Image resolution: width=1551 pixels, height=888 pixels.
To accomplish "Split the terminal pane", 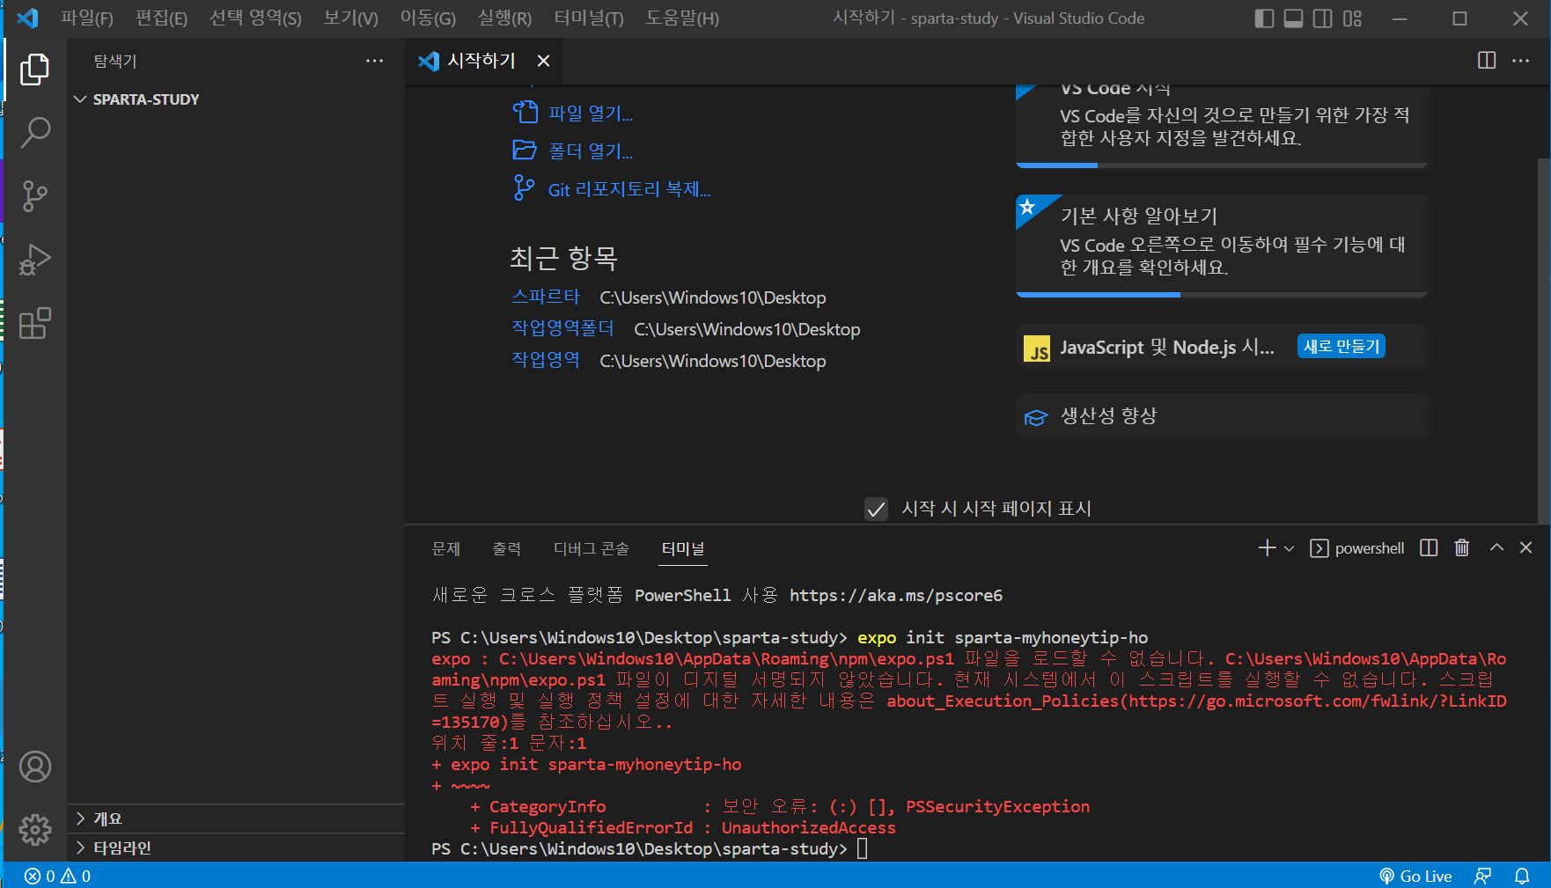I will pyautogui.click(x=1429, y=548).
